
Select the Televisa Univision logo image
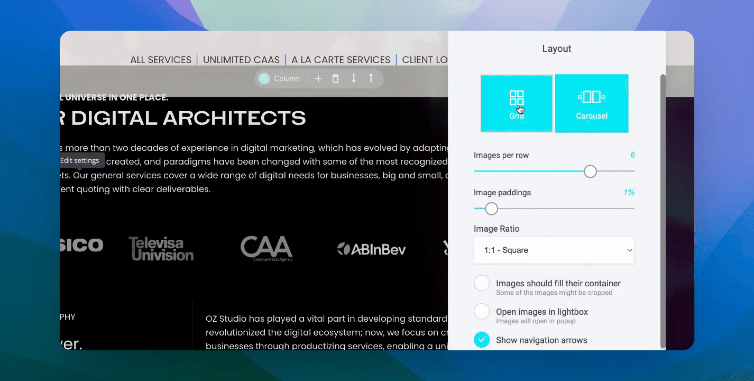161,249
